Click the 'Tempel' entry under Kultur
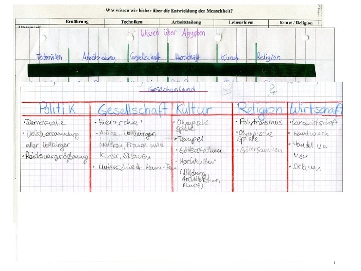361x271 pixels. (x=189, y=140)
